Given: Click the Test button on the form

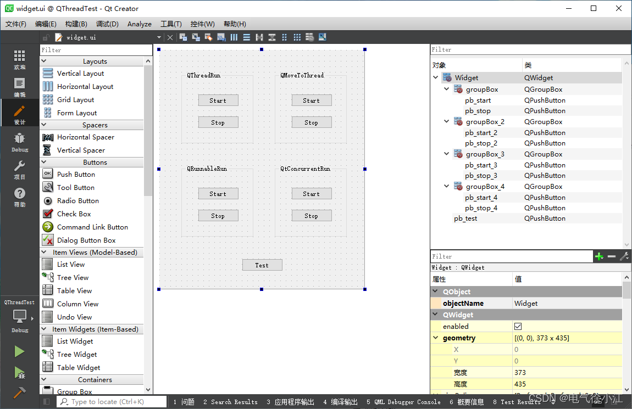Looking at the screenshot, I should point(262,265).
